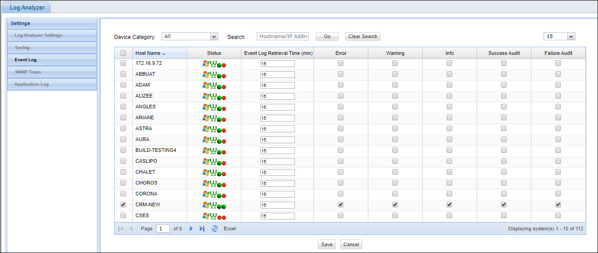Click the Settings panel header
598x253 pixels.
coord(52,23)
